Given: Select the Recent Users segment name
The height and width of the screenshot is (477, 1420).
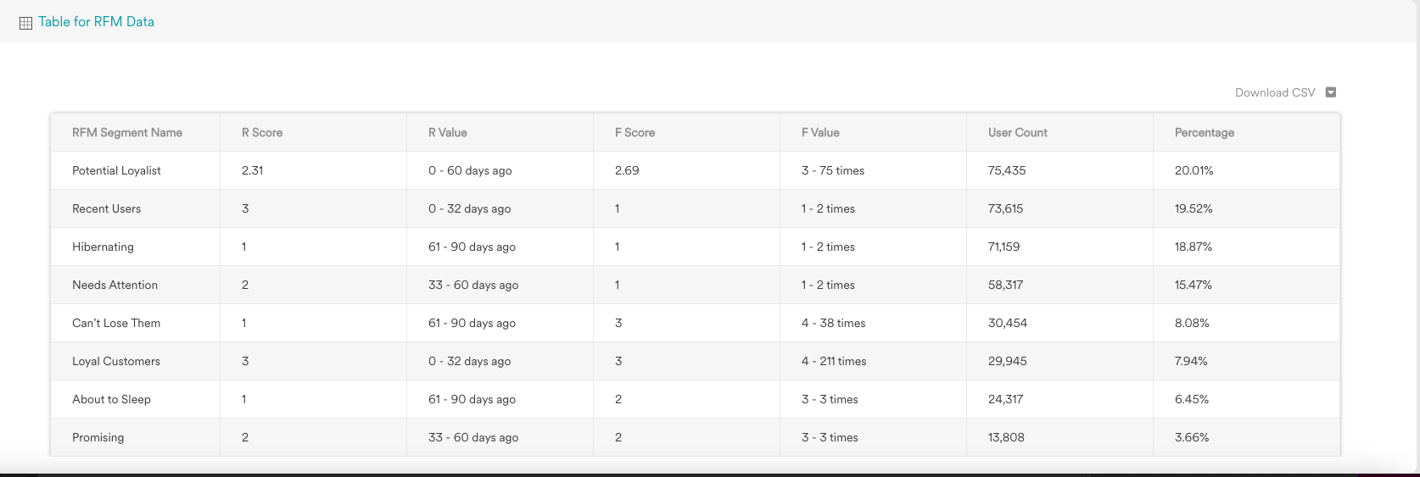Looking at the screenshot, I should click(107, 209).
